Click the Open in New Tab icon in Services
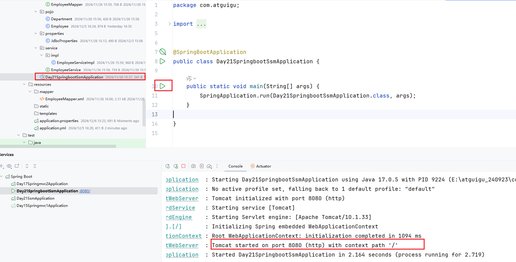The height and width of the screenshot is (262, 516). 17,166
